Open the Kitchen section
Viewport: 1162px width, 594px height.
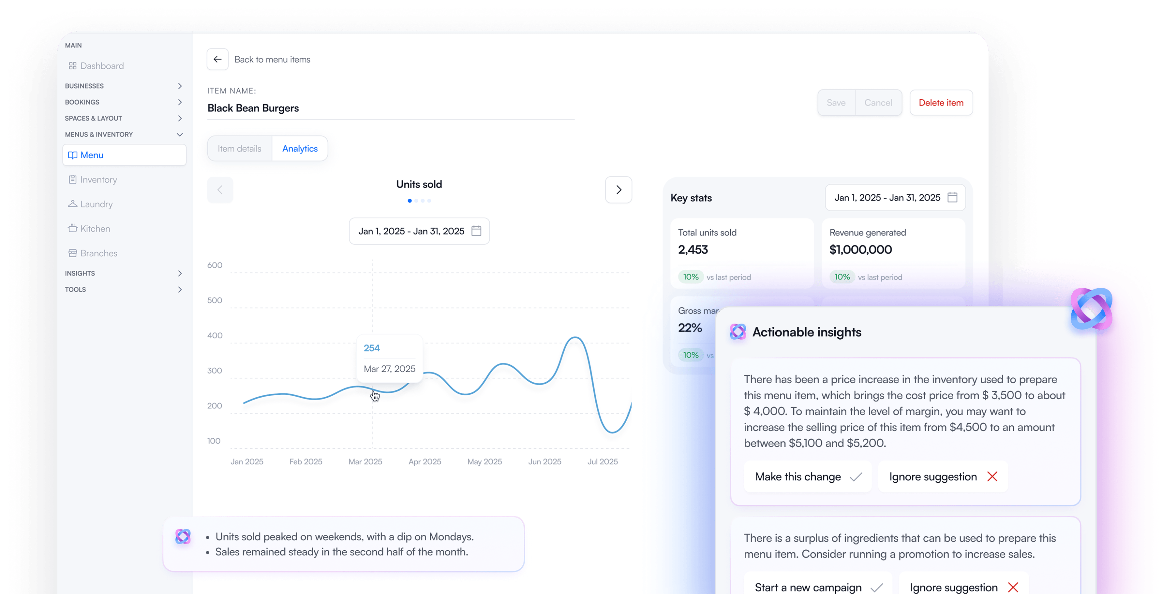point(89,229)
